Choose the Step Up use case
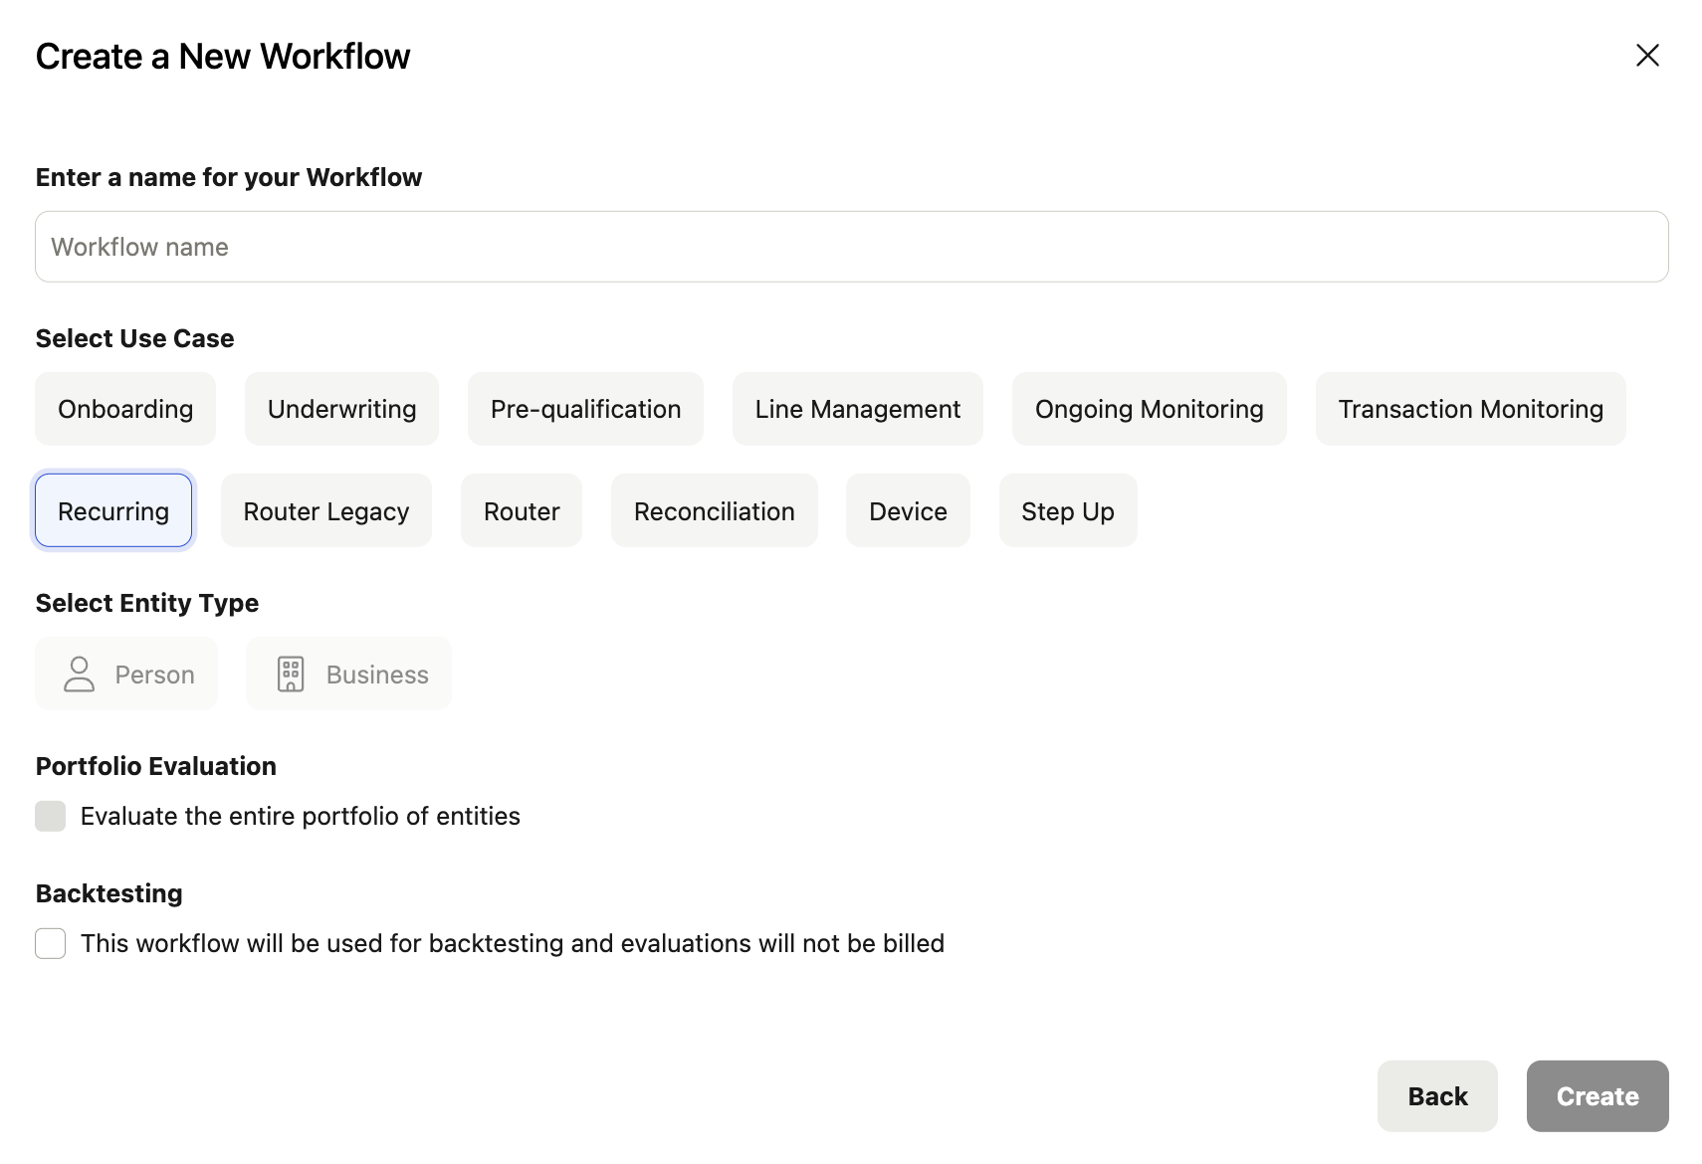 tap(1067, 511)
